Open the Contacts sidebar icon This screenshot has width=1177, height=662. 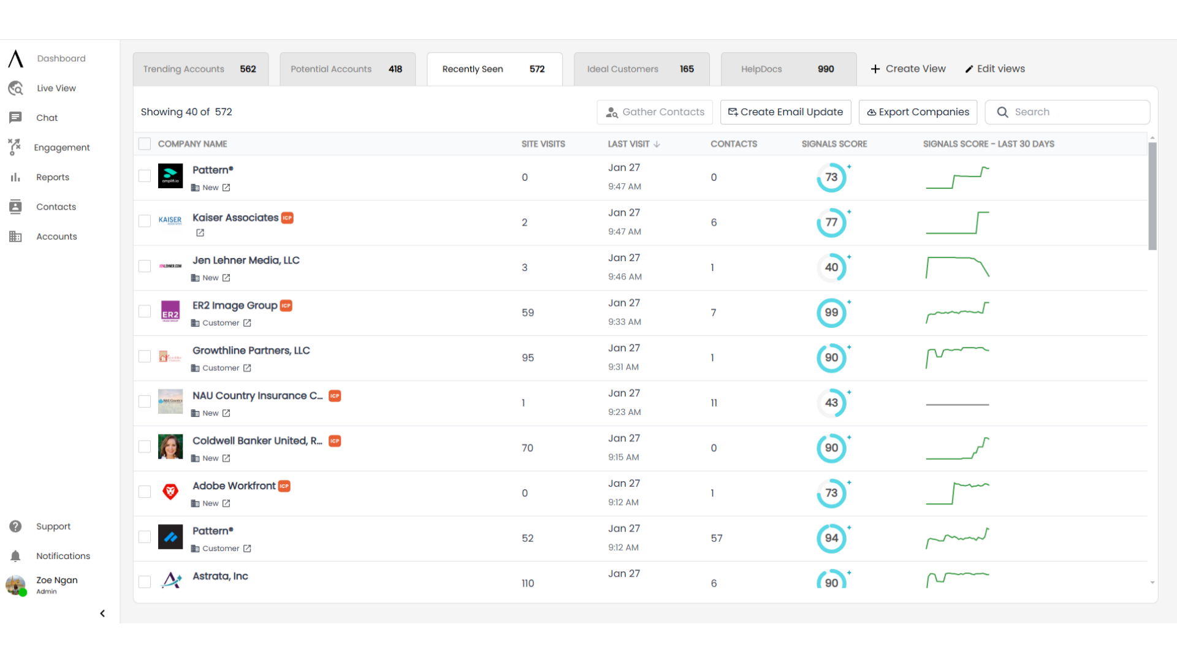[x=15, y=207]
